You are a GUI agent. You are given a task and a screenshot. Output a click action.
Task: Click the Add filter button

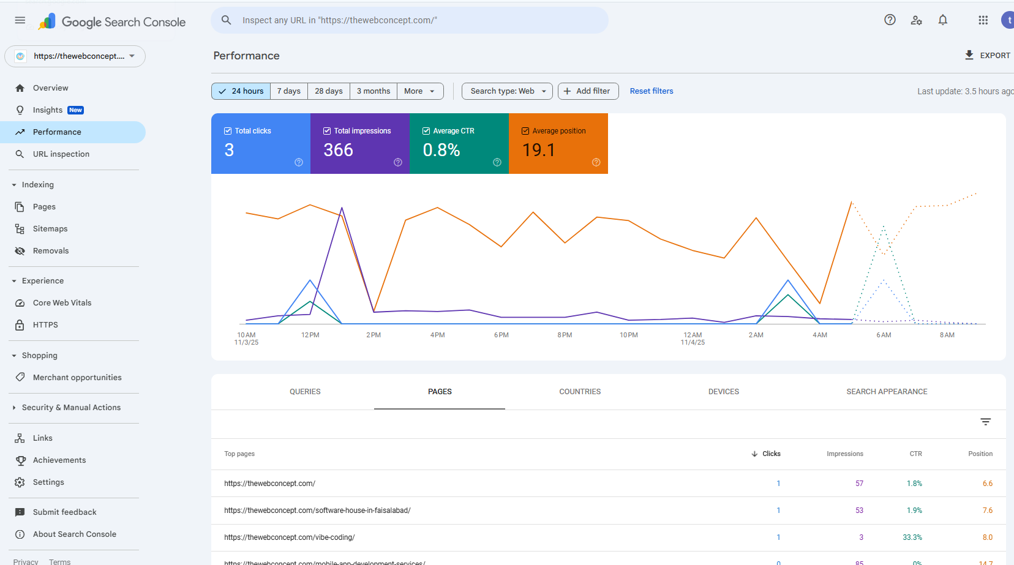coord(588,91)
